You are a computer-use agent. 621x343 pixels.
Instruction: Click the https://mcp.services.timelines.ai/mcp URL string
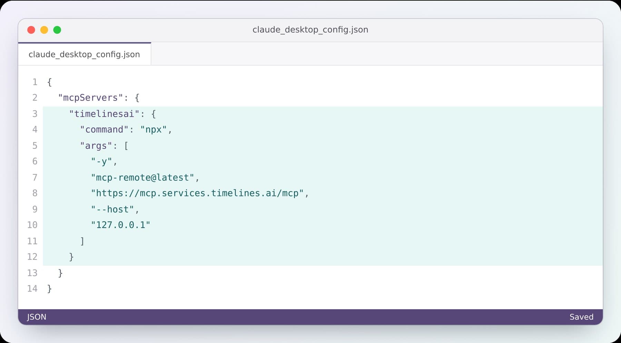pyautogui.click(x=197, y=193)
